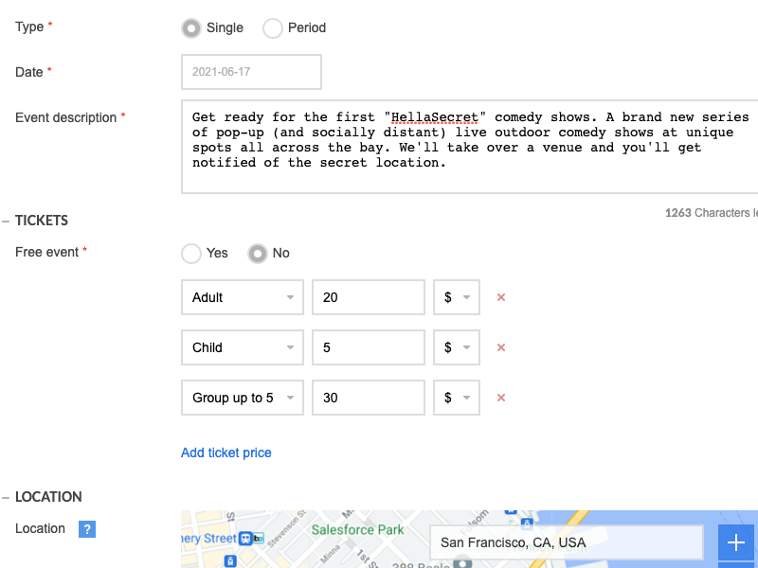Open the Group up to 5 dropdown
Viewport: 758px width, 568px height.
[243, 398]
